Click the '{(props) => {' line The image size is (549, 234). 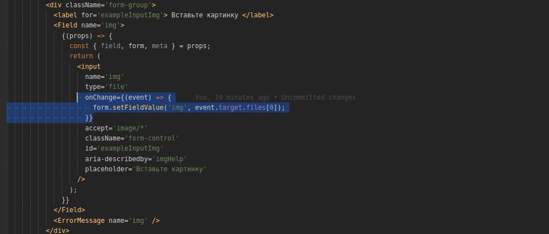click(x=87, y=36)
